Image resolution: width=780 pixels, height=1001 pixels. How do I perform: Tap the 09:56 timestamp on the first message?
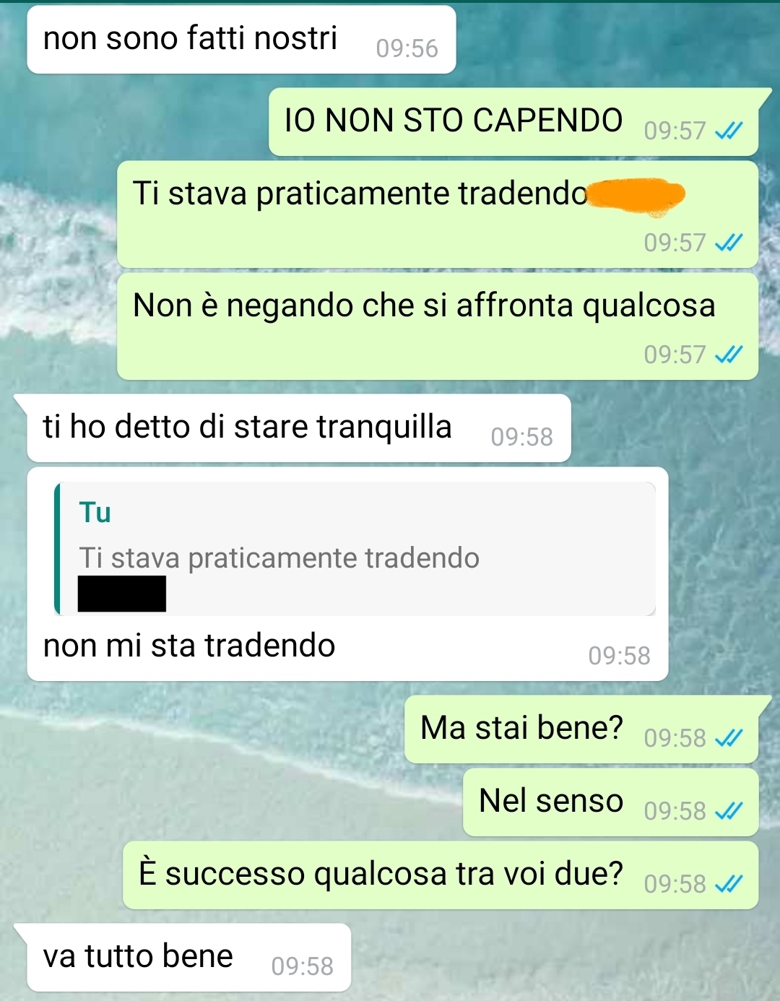407,48
